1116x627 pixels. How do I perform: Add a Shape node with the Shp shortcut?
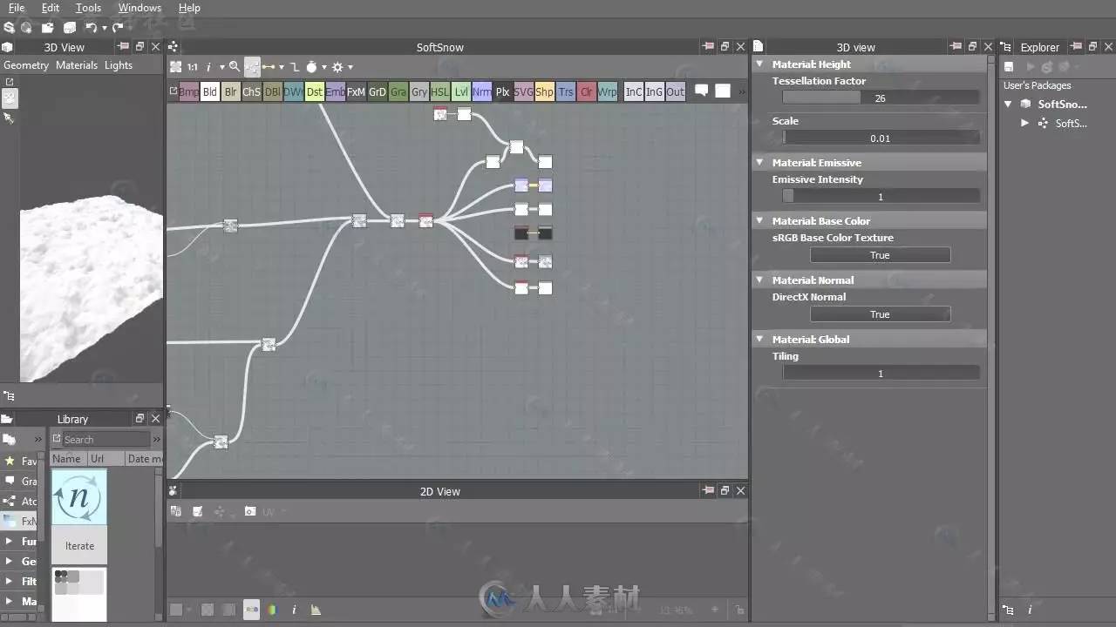coord(545,91)
